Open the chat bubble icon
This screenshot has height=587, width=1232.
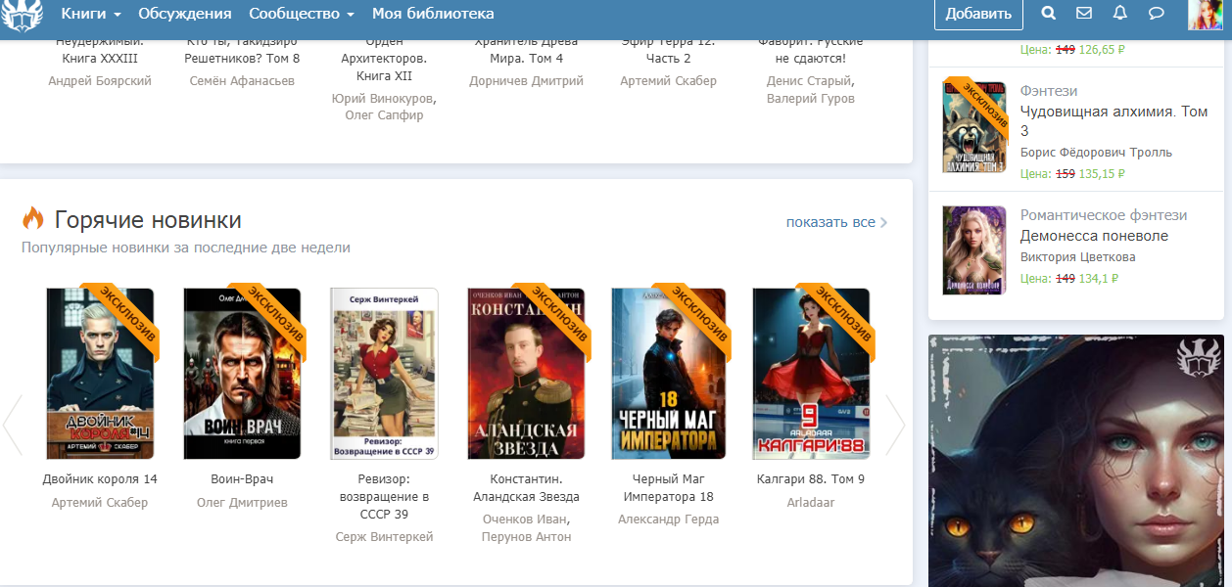click(1156, 14)
